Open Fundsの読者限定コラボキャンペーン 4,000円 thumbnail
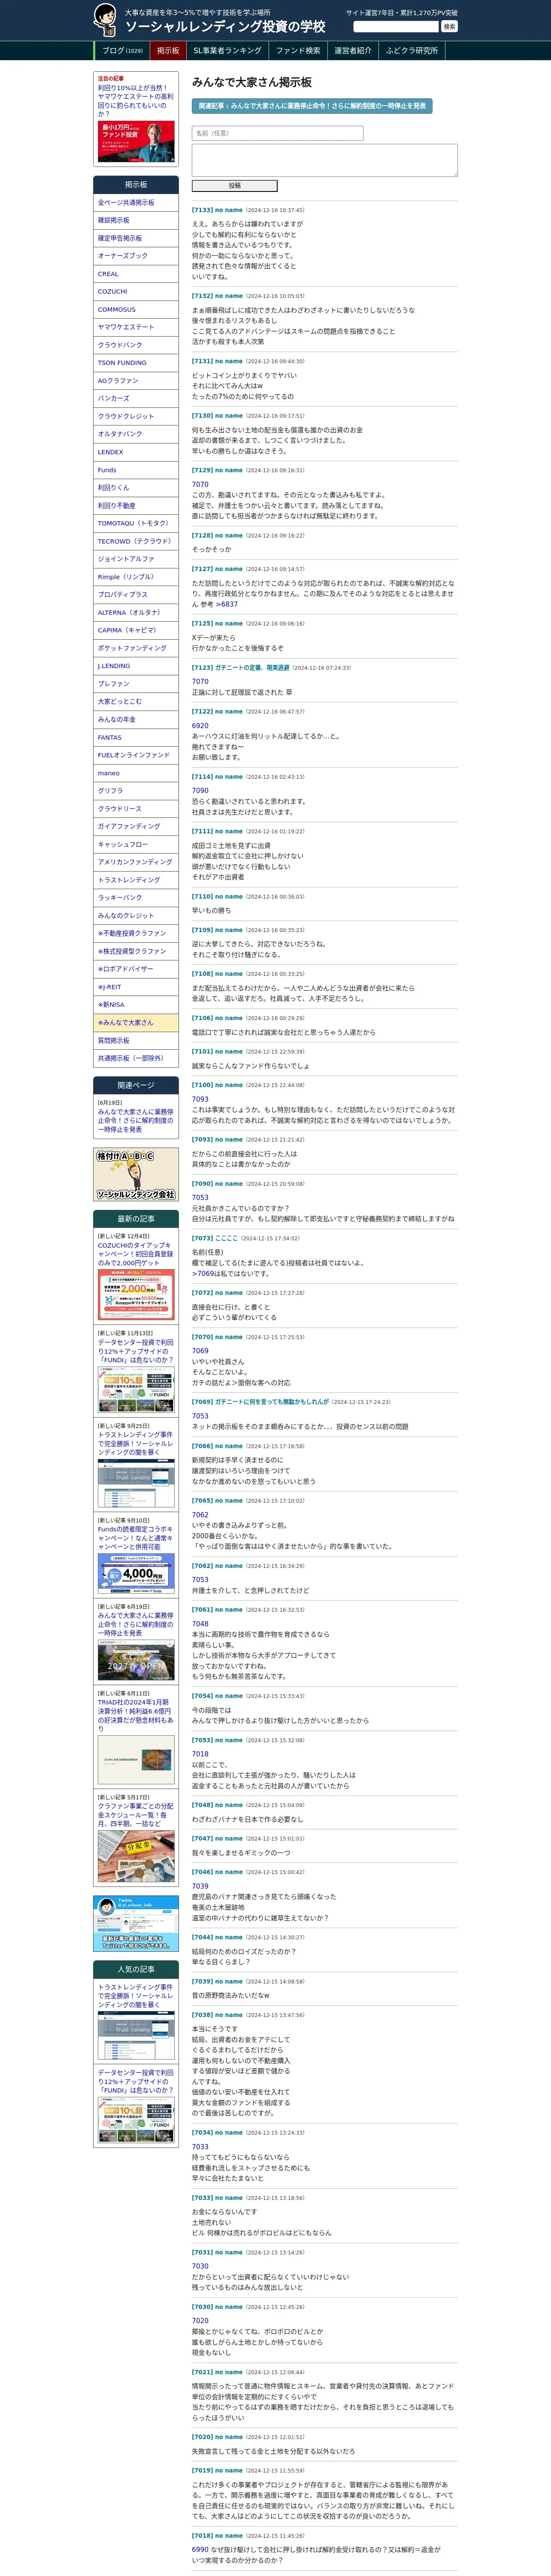 pyautogui.click(x=136, y=1573)
